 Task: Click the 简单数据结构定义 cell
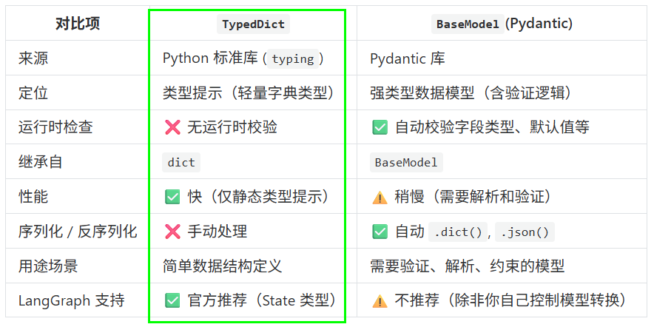tap(222, 266)
